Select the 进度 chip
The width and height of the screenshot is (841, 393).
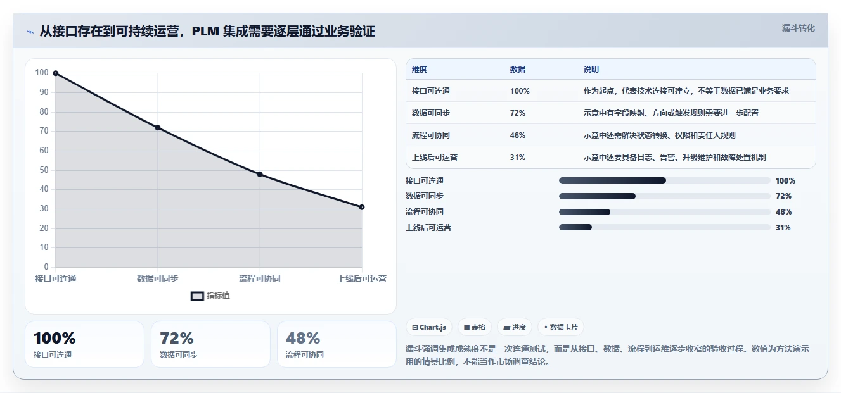point(515,327)
